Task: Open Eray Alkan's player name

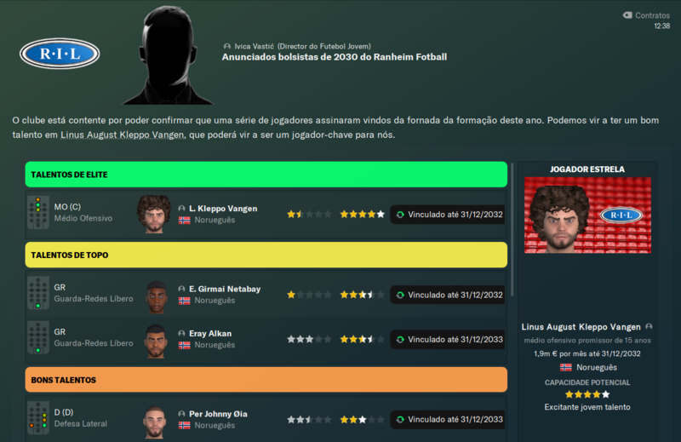Action: pos(210,333)
